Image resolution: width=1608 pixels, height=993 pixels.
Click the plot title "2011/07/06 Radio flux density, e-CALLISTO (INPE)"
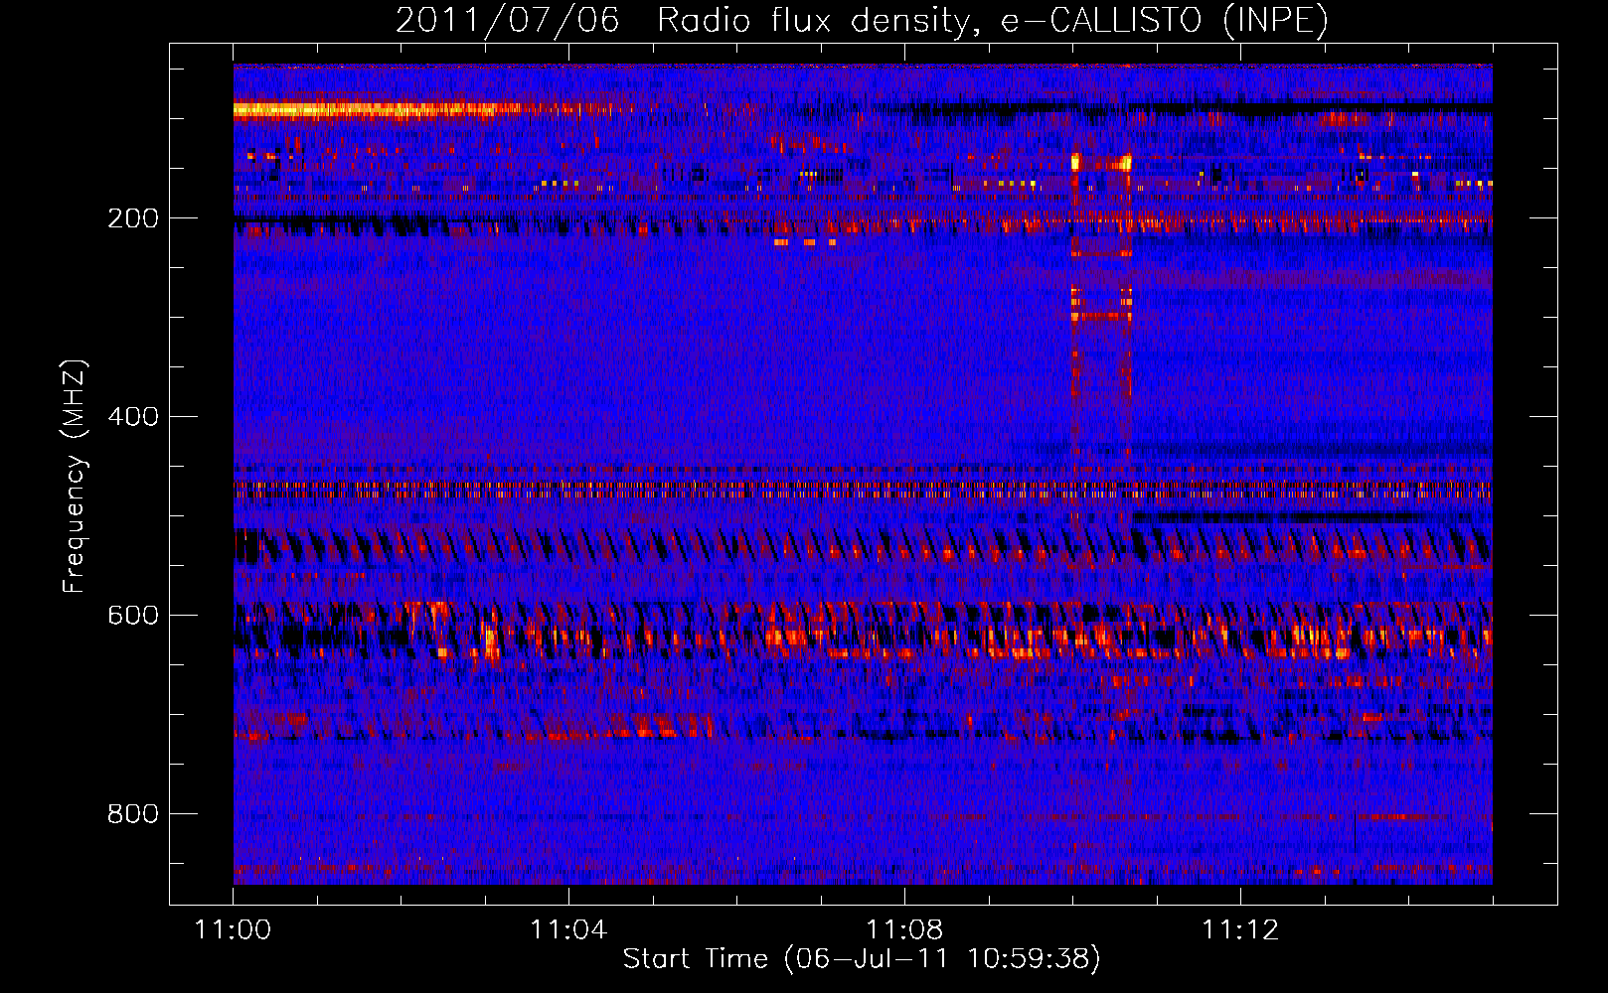862,20
